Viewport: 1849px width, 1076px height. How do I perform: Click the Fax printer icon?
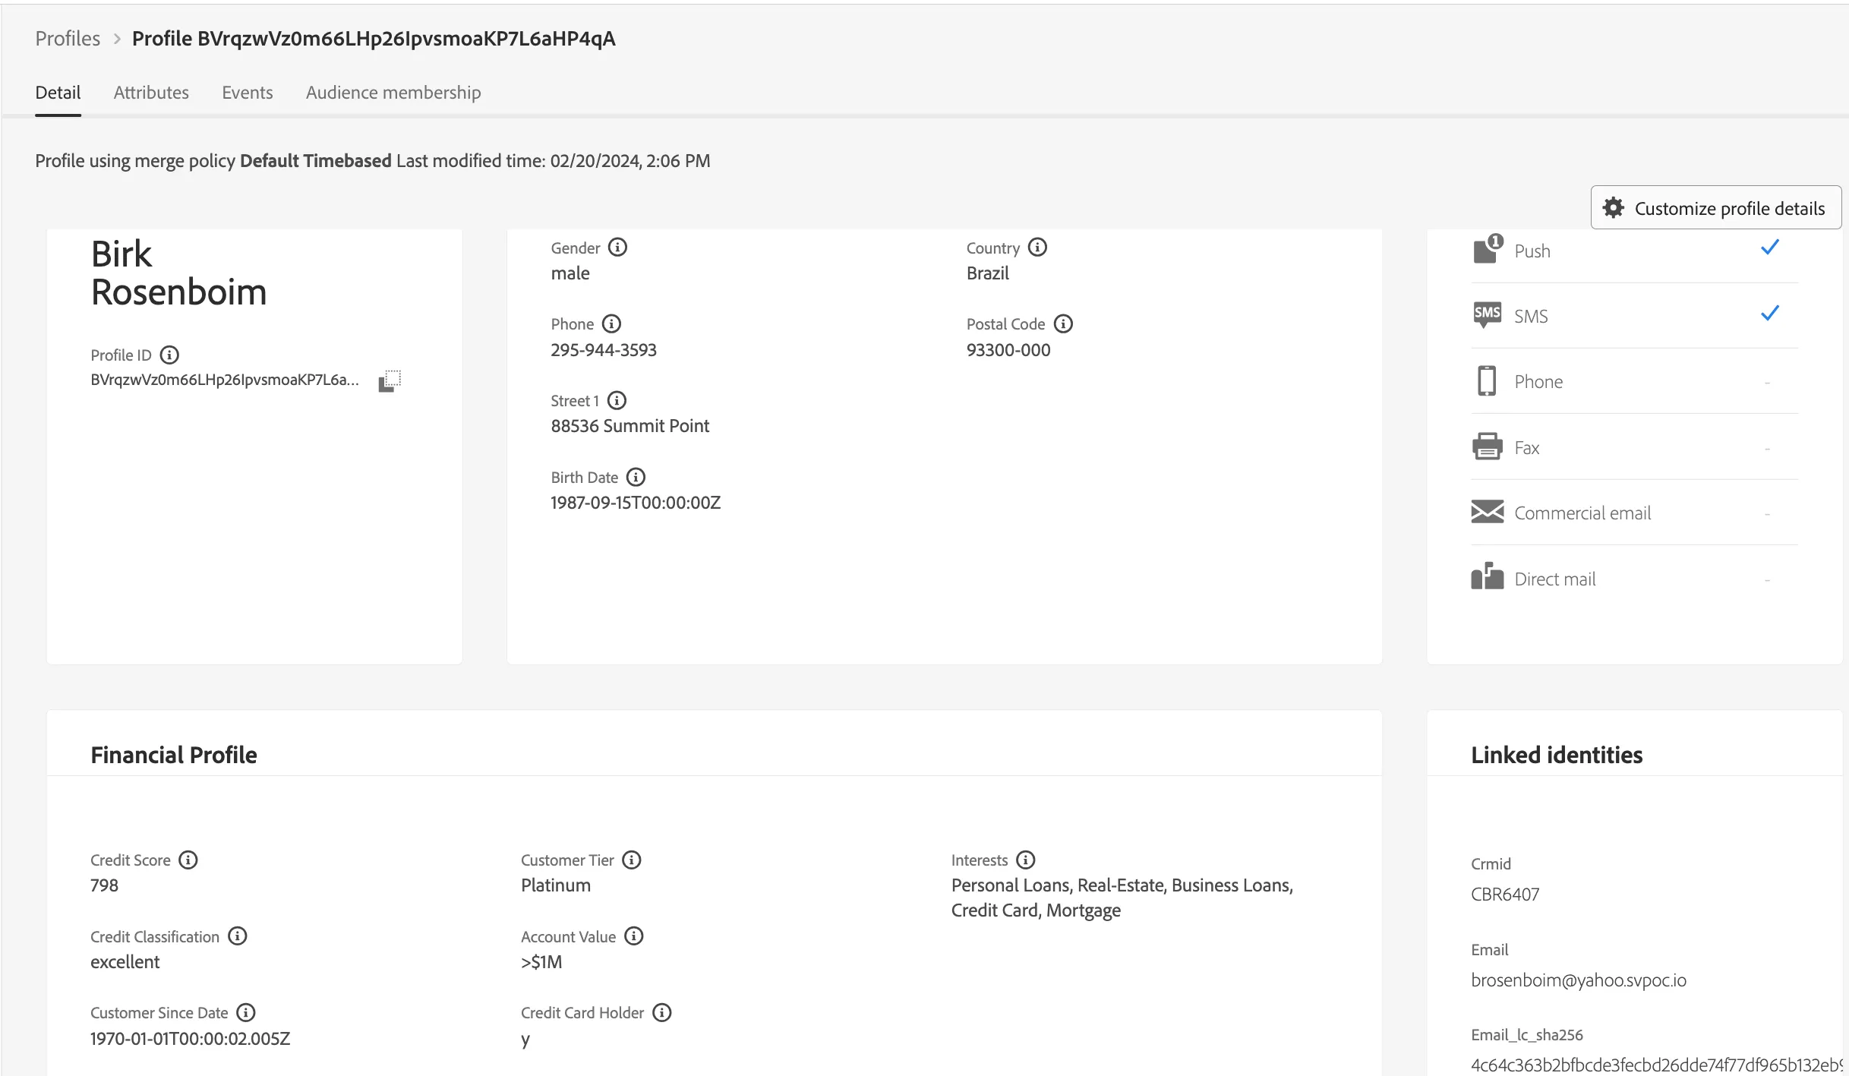point(1488,446)
